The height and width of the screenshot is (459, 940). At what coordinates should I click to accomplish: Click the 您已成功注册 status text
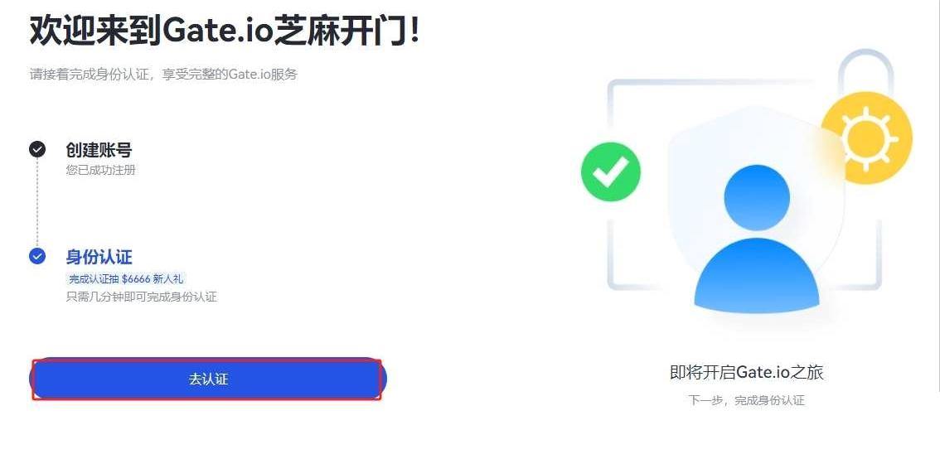coord(100,170)
